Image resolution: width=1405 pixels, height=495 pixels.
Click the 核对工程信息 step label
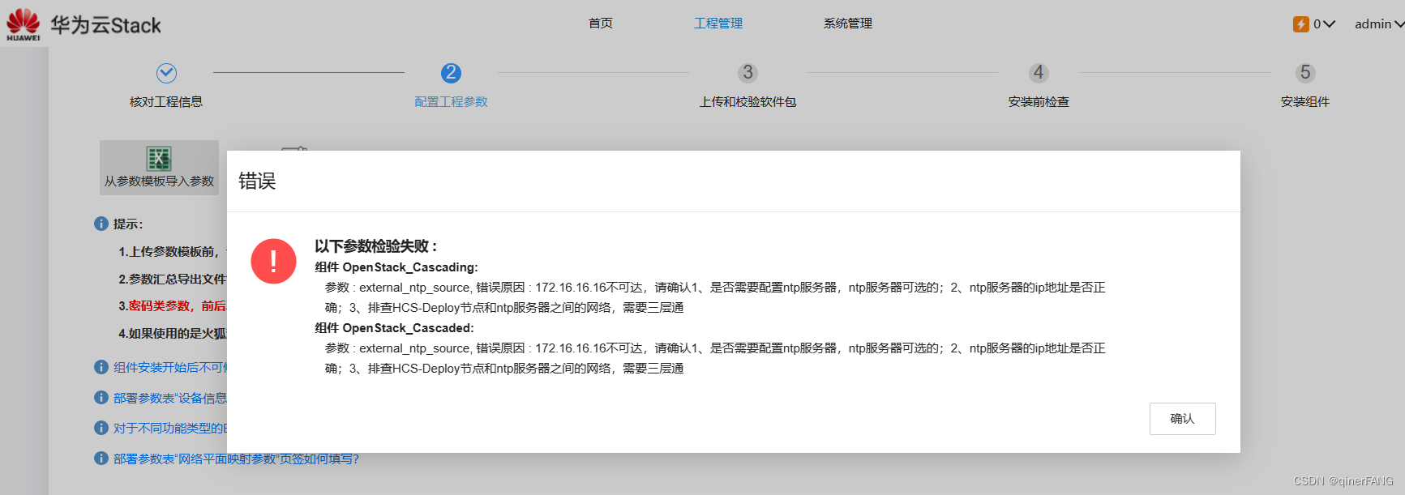166,102
